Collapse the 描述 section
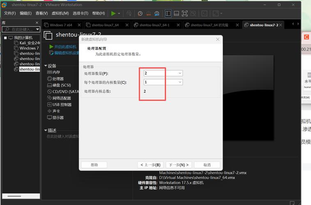This screenshot has width=311, height=205. point(46,130)
